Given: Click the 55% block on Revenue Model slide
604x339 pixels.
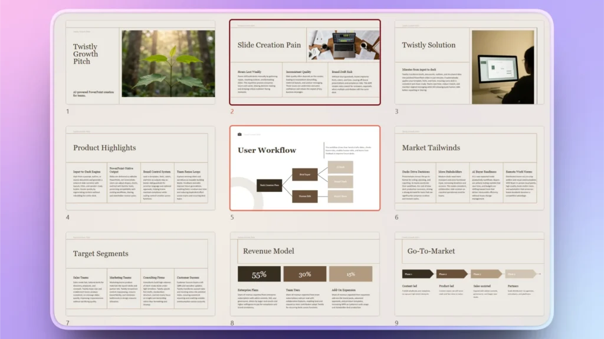Looking at the screenshot, I should [x=259, y=274].
